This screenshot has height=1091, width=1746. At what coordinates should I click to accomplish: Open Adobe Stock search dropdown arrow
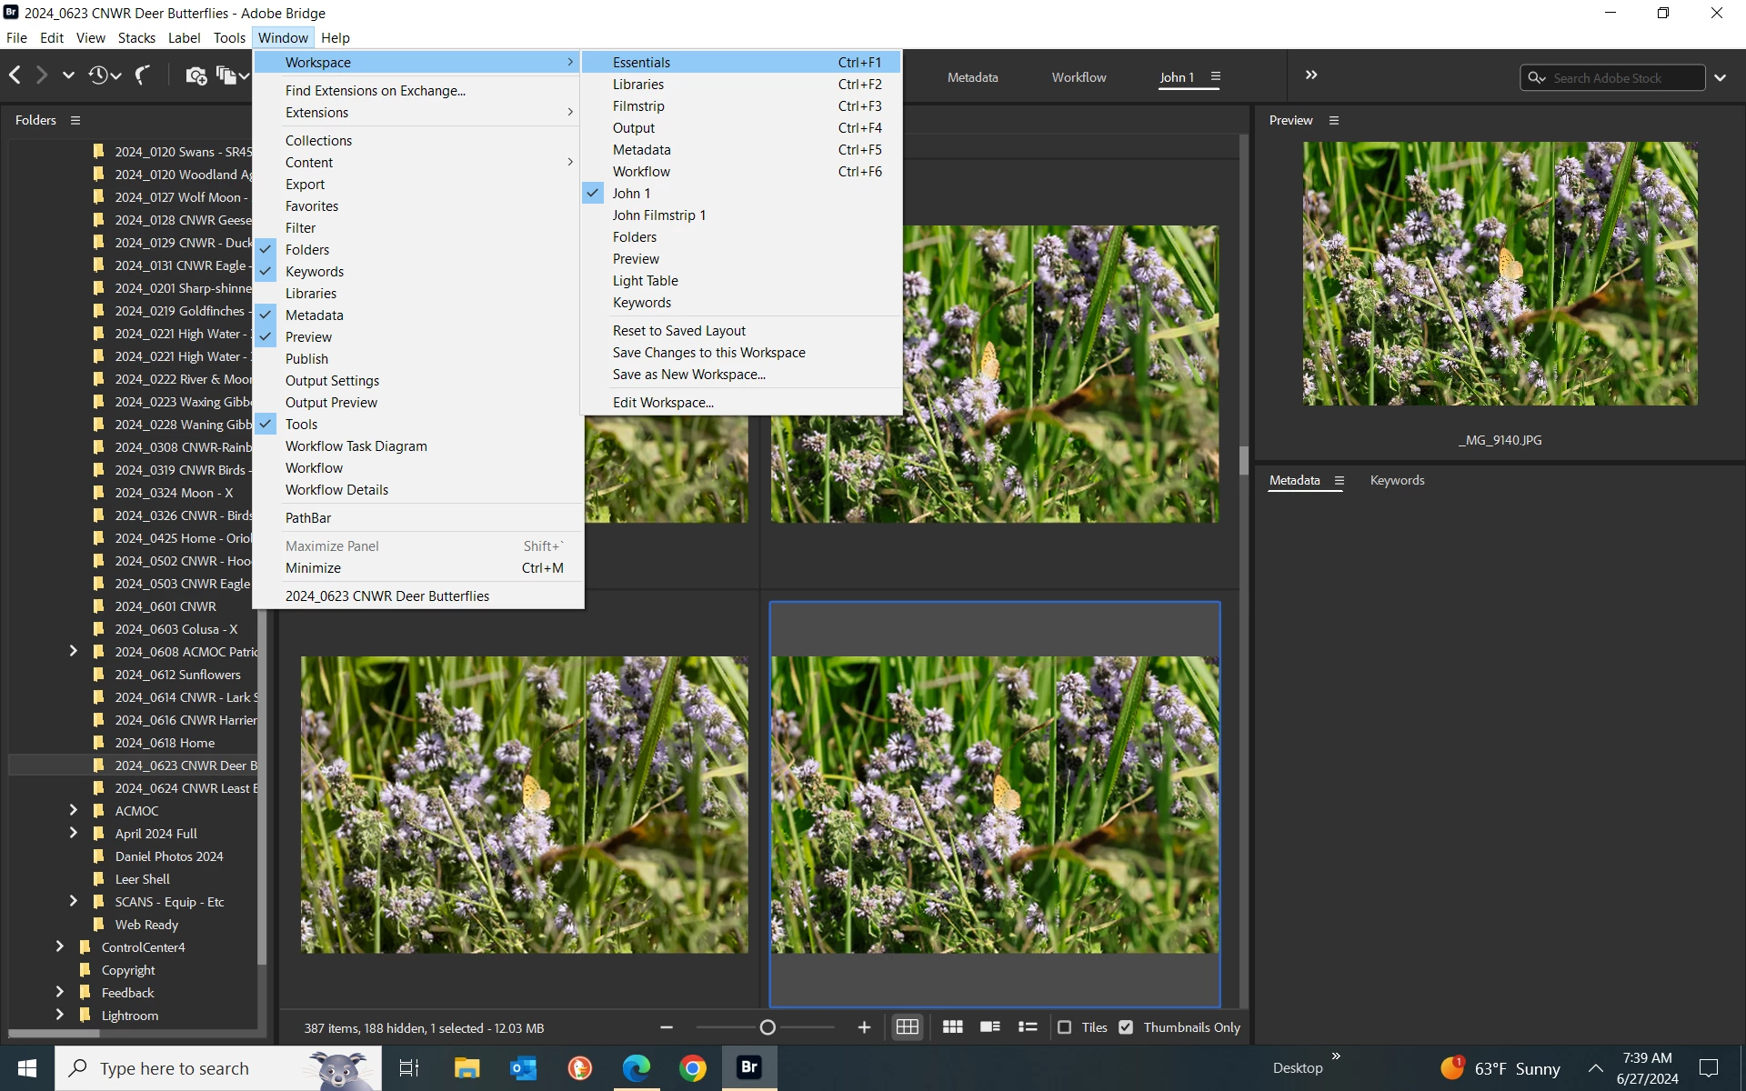coord(1720,78)
